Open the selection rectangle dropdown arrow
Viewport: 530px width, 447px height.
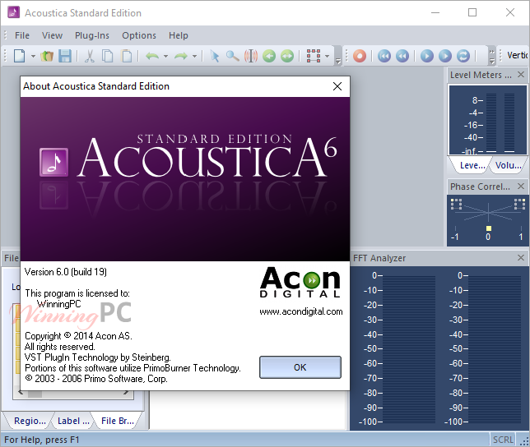[x=327, y=57]
